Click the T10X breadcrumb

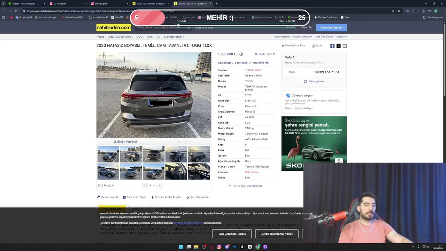149,37
